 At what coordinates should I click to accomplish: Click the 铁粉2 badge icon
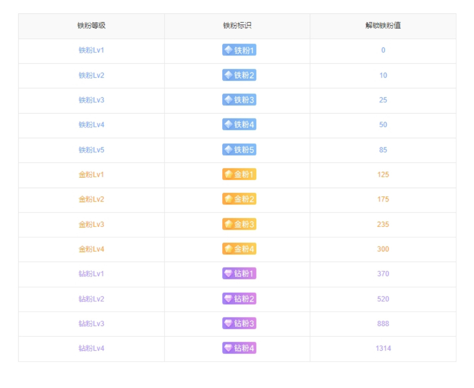tap(239, 75)
